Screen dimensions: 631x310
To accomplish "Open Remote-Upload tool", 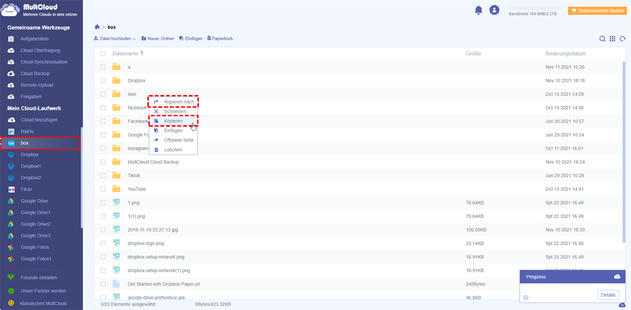I will 37,85.
